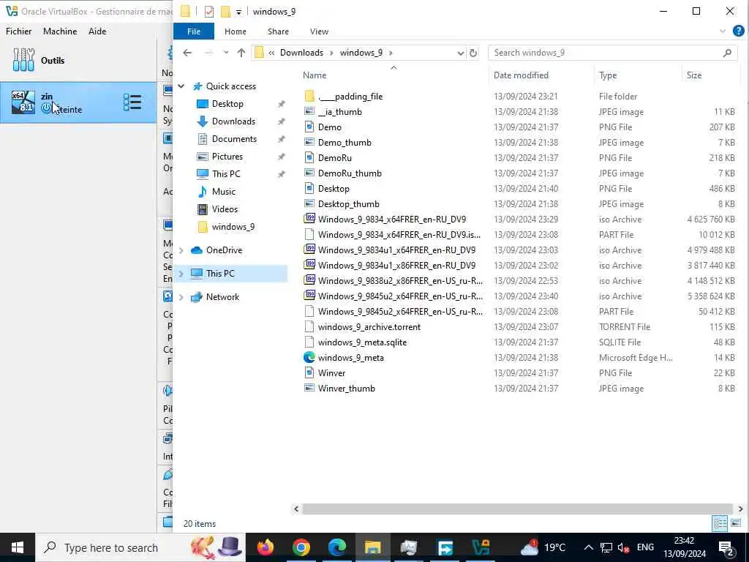The height and width of the screenshot is (562, 749).
Task: Click the Back navigation arrow
Action: point(187,53)
